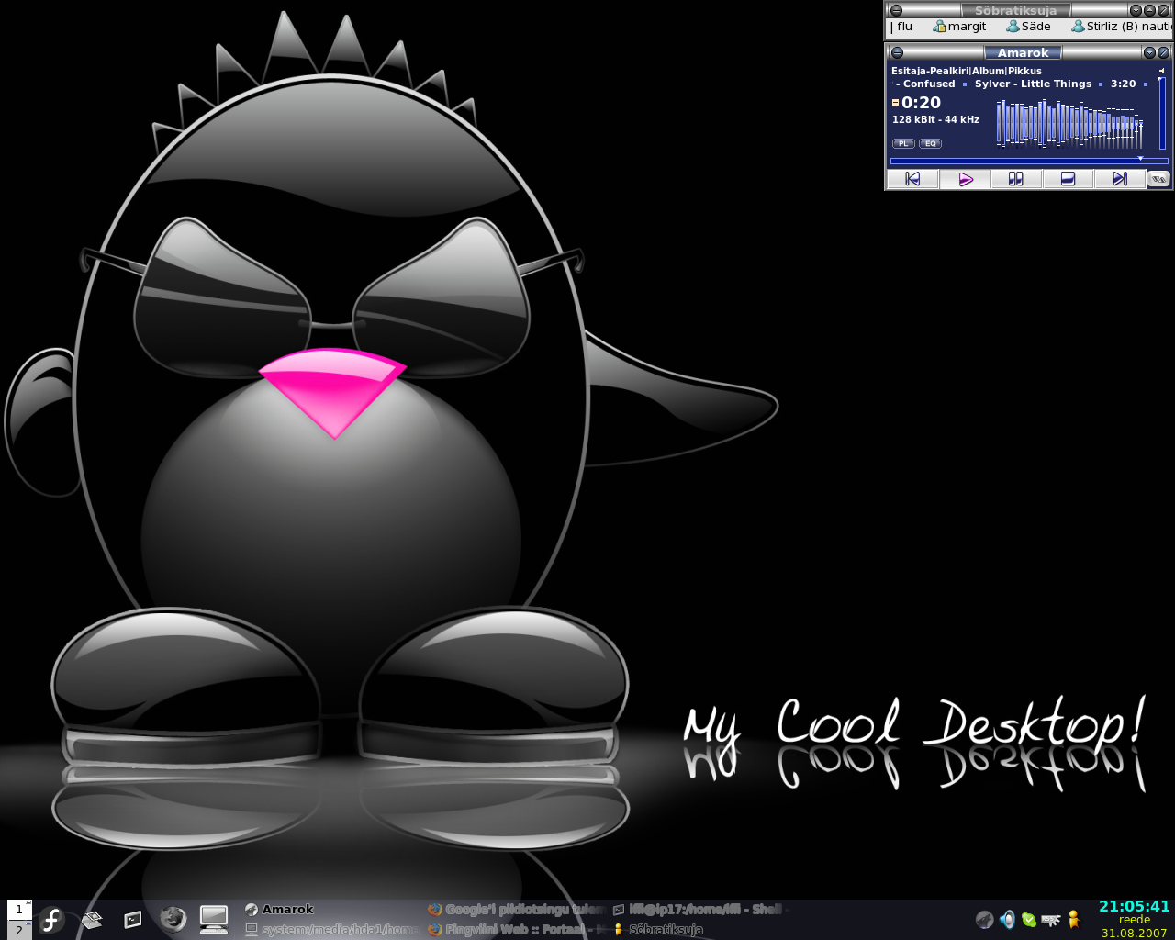This screenshot has width=1175, height=940.
Task: Shade the Amarok window with down-arrow button
Action: coord(1149,53)
